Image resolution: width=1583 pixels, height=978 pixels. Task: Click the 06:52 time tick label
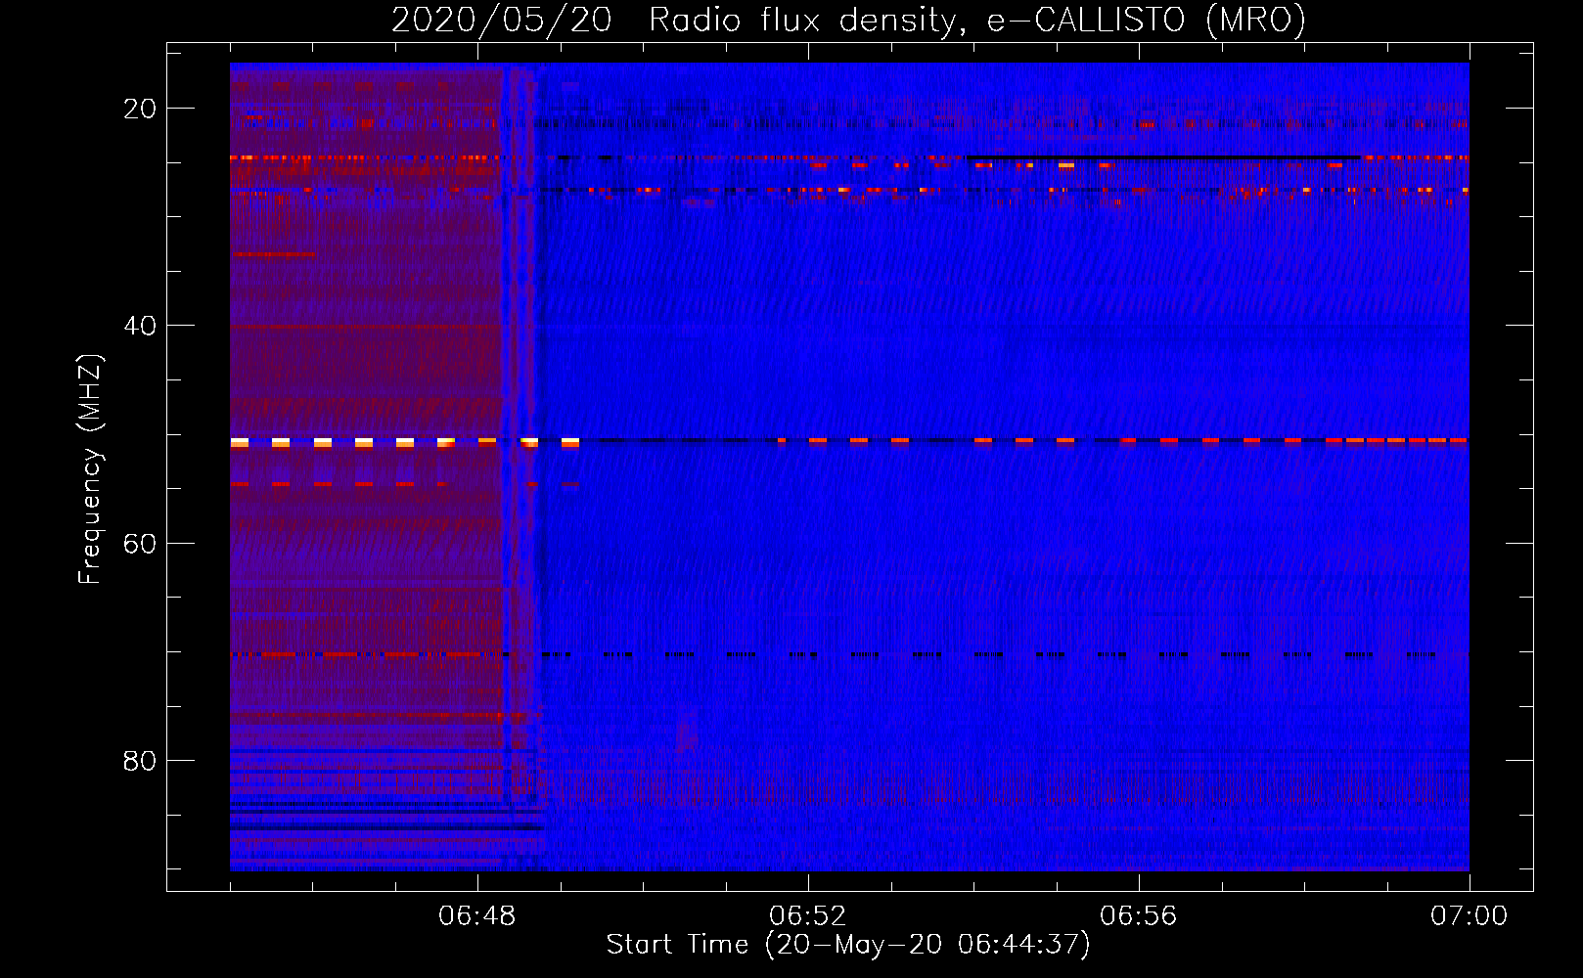click(x=808, y=916)
